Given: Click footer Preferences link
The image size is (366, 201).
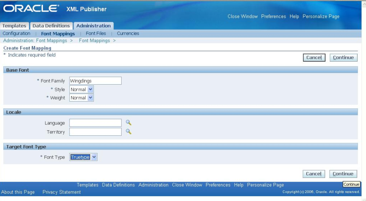Looking at the screenshot, I should [218, 185].
